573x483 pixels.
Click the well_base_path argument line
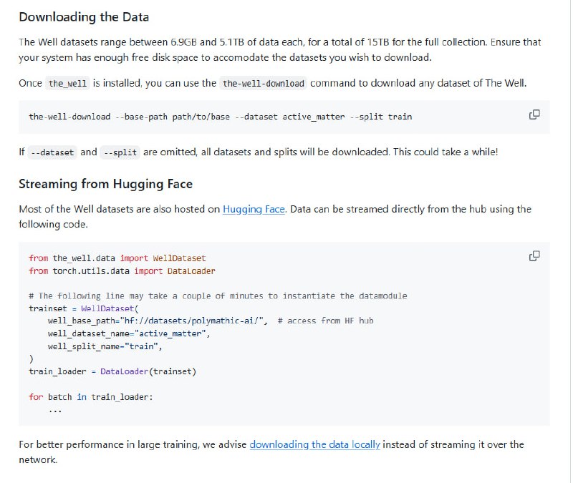click(158, 321)
